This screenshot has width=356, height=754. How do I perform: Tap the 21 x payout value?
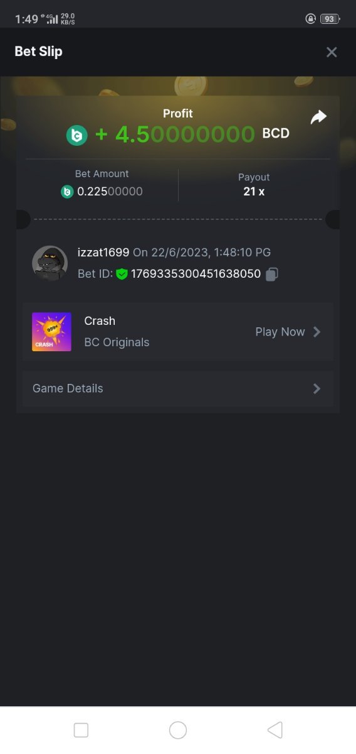pyautogui.click(x=254, y=192)
